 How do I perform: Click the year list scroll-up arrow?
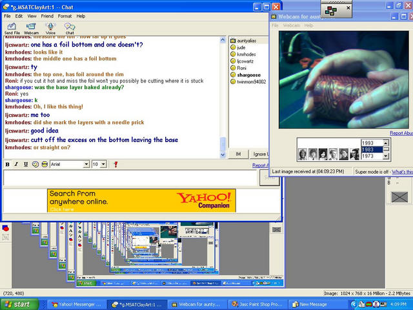pos(386,143)
